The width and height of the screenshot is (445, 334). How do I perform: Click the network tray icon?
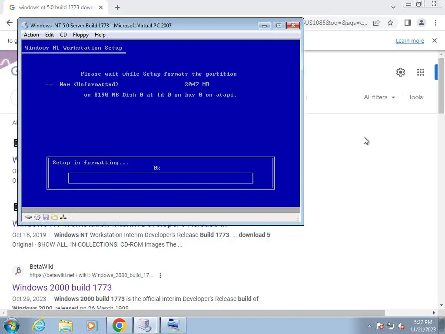[391, 326]
